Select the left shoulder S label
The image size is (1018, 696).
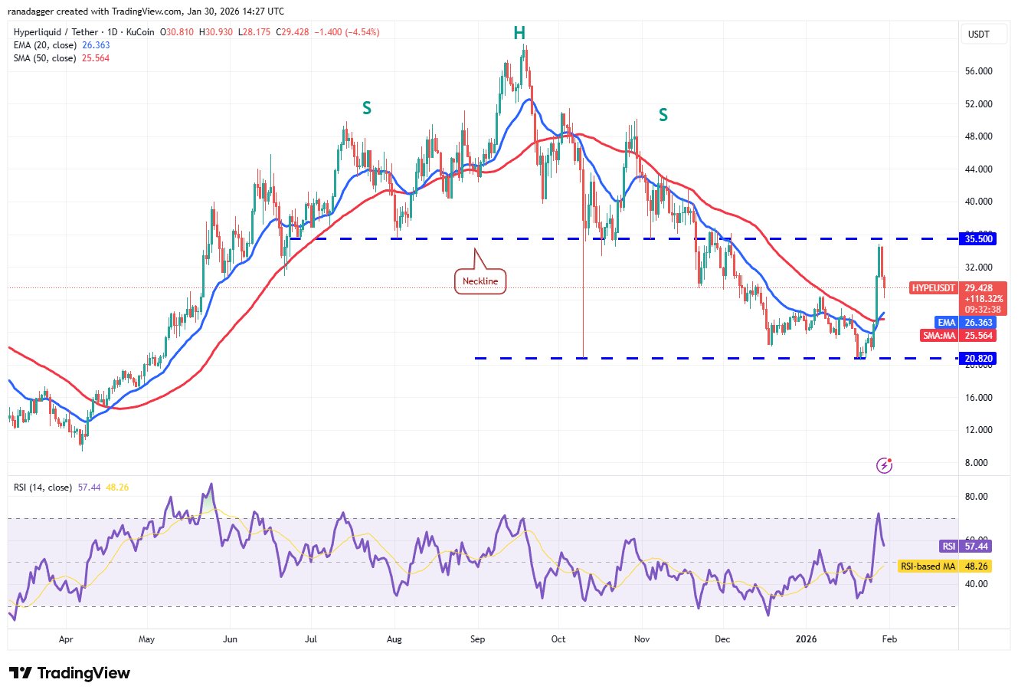pyautogui.click(x=367, y=109)
